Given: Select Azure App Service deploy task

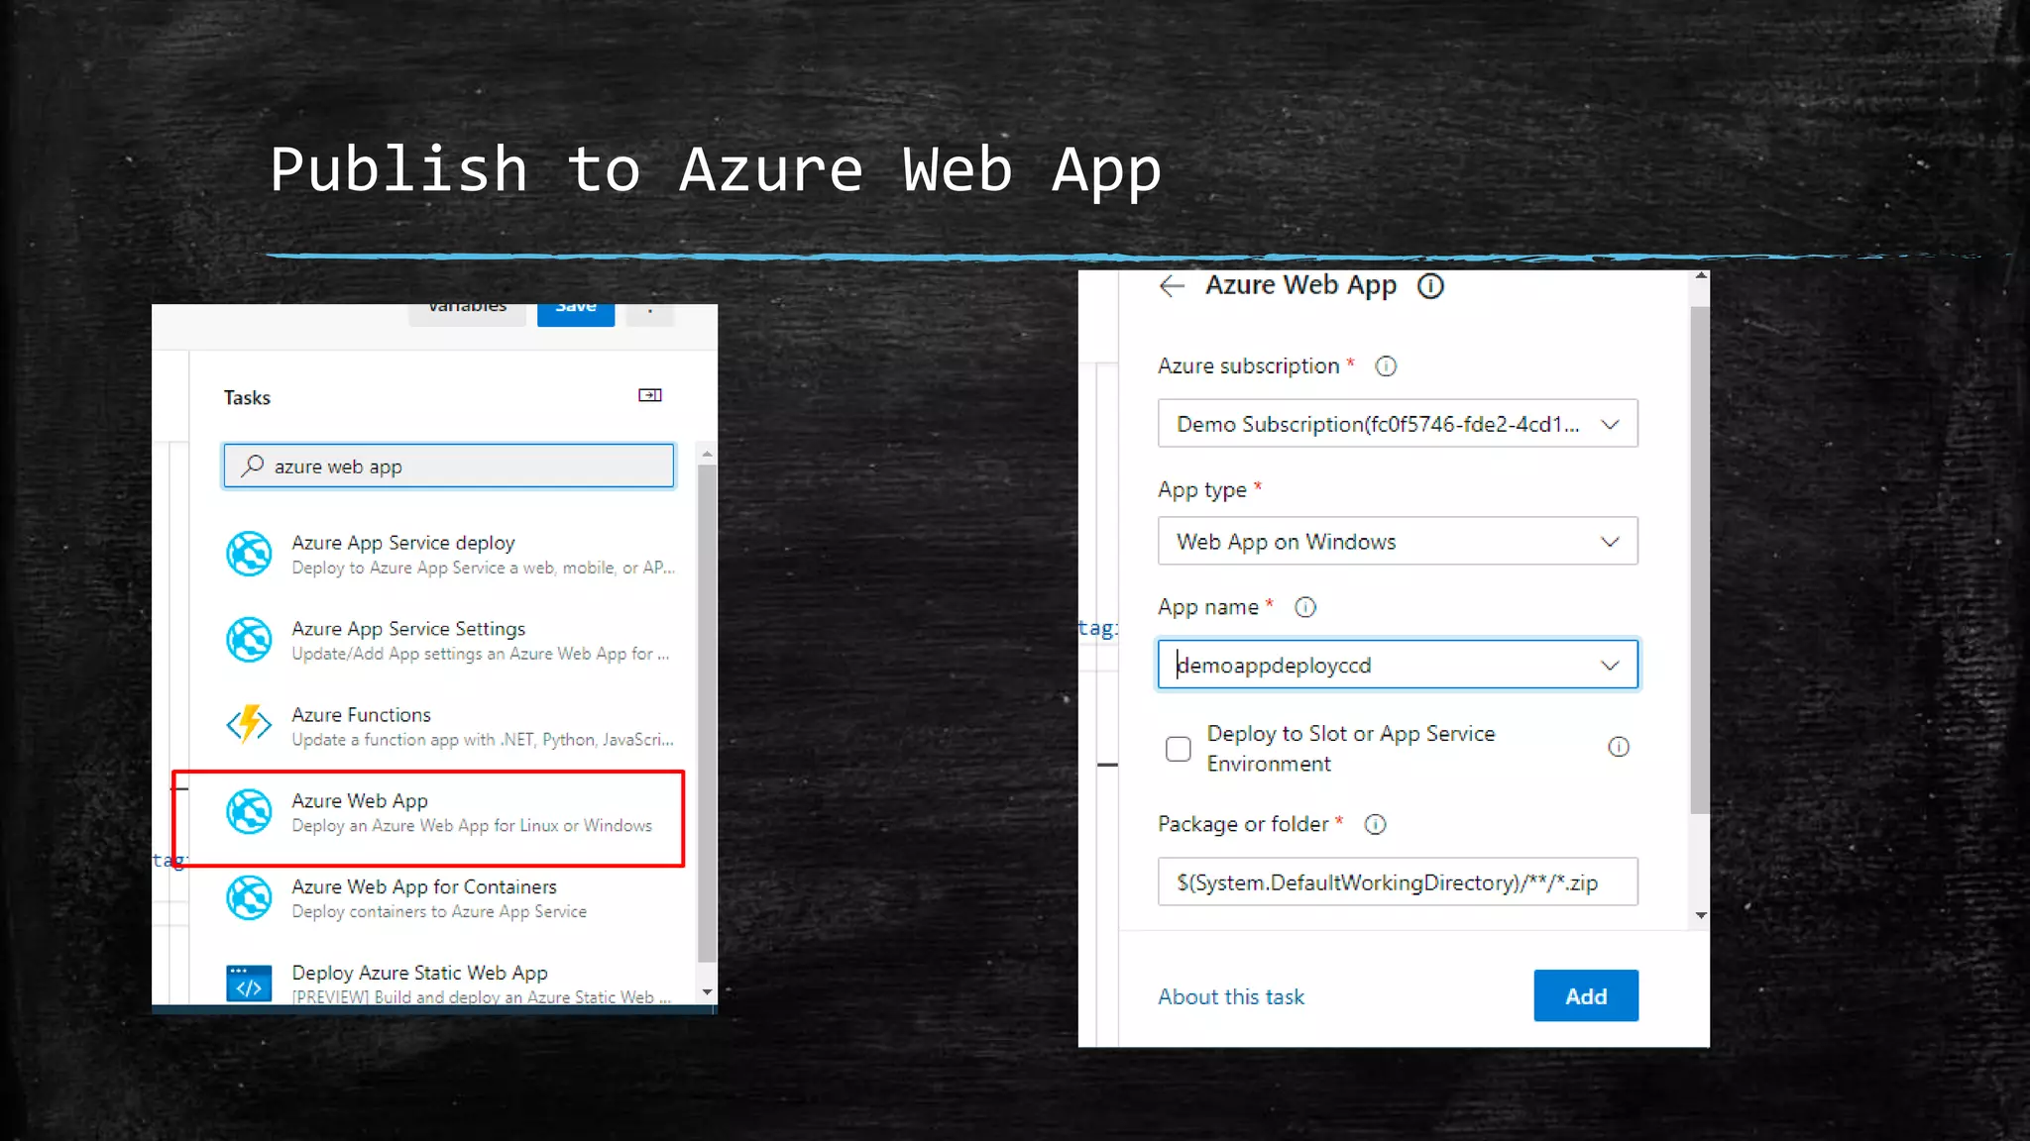Looking at the screenshot, I should click(x=449, y=554).
